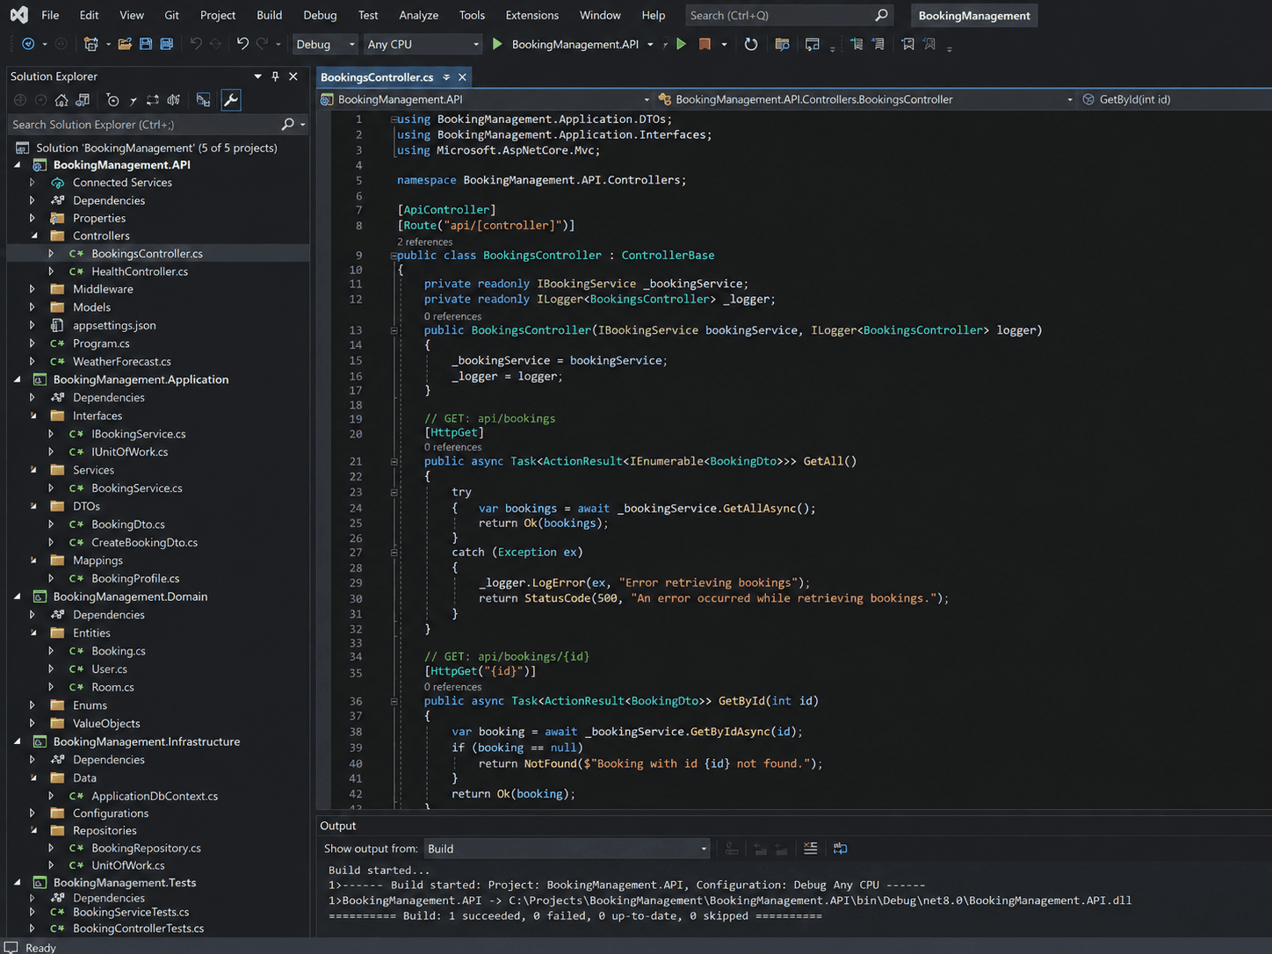Screen dimensions: 1272x954
Task: Select ApplicationDbContext.cs file
Action: [x=155, y=796]
